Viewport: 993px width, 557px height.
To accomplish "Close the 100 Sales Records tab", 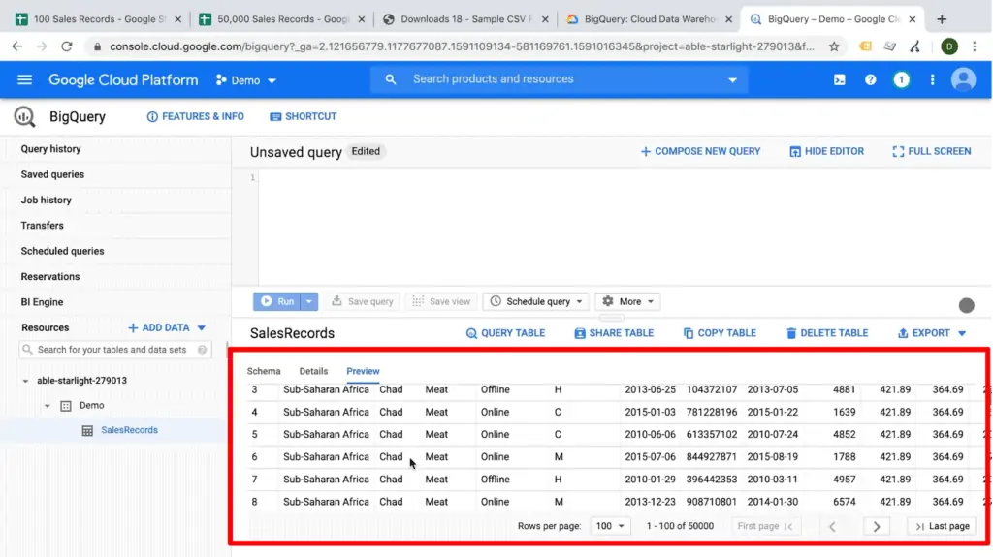I will pyautogui.click(x=178, y=19).
